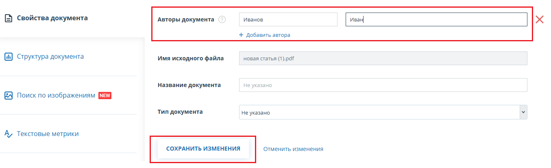Open Поиск по изображениям

[x=56, y=96]
